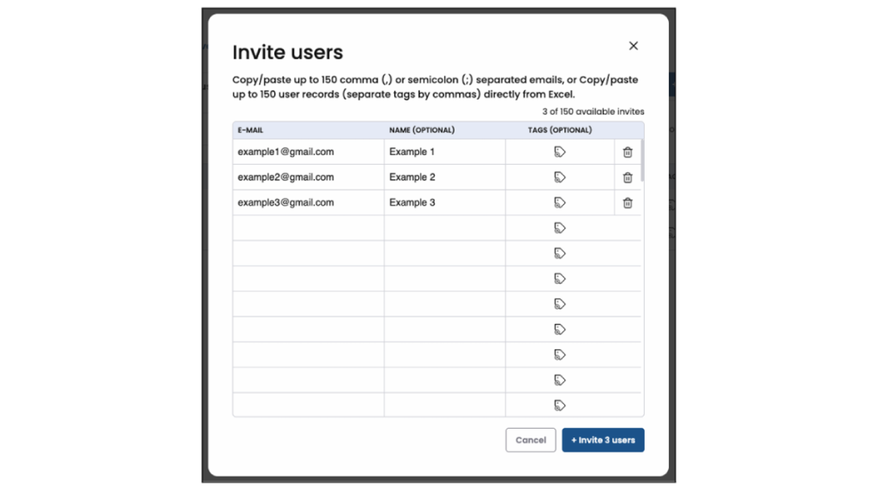Screen dimensions: 878x494
Task: Click the NAME (OPTIONAL) column header
Action: pyautogui.click(x=422, y=130)
